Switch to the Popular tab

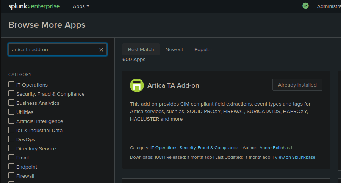click(203, 49)
